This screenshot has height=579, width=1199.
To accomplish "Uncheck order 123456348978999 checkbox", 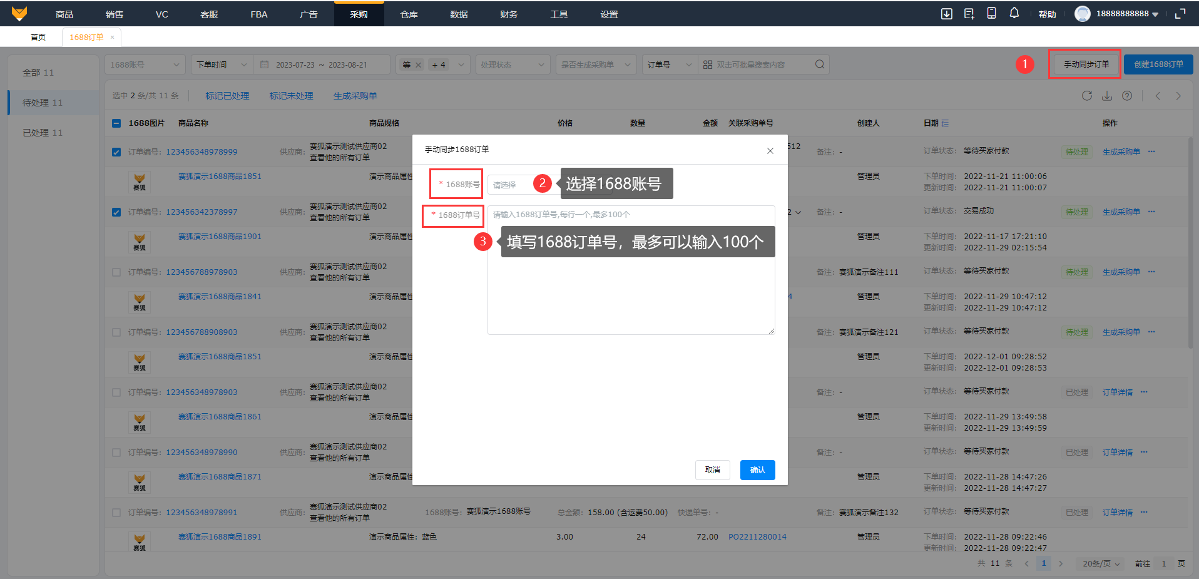I will 116,151.
